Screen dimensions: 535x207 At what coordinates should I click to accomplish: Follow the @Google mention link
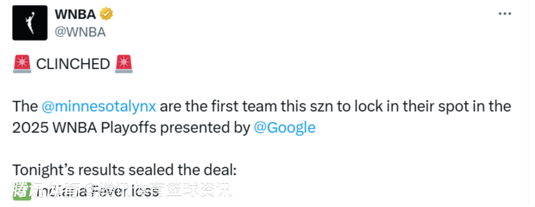tap(284, 127)
